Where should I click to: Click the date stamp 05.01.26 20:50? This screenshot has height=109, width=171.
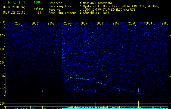click(14, 13)
